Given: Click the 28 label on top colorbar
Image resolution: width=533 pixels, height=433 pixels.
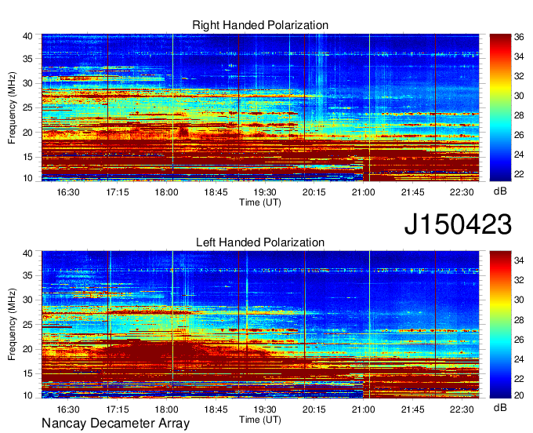Looking at the screenshot, I should (519, 115).
